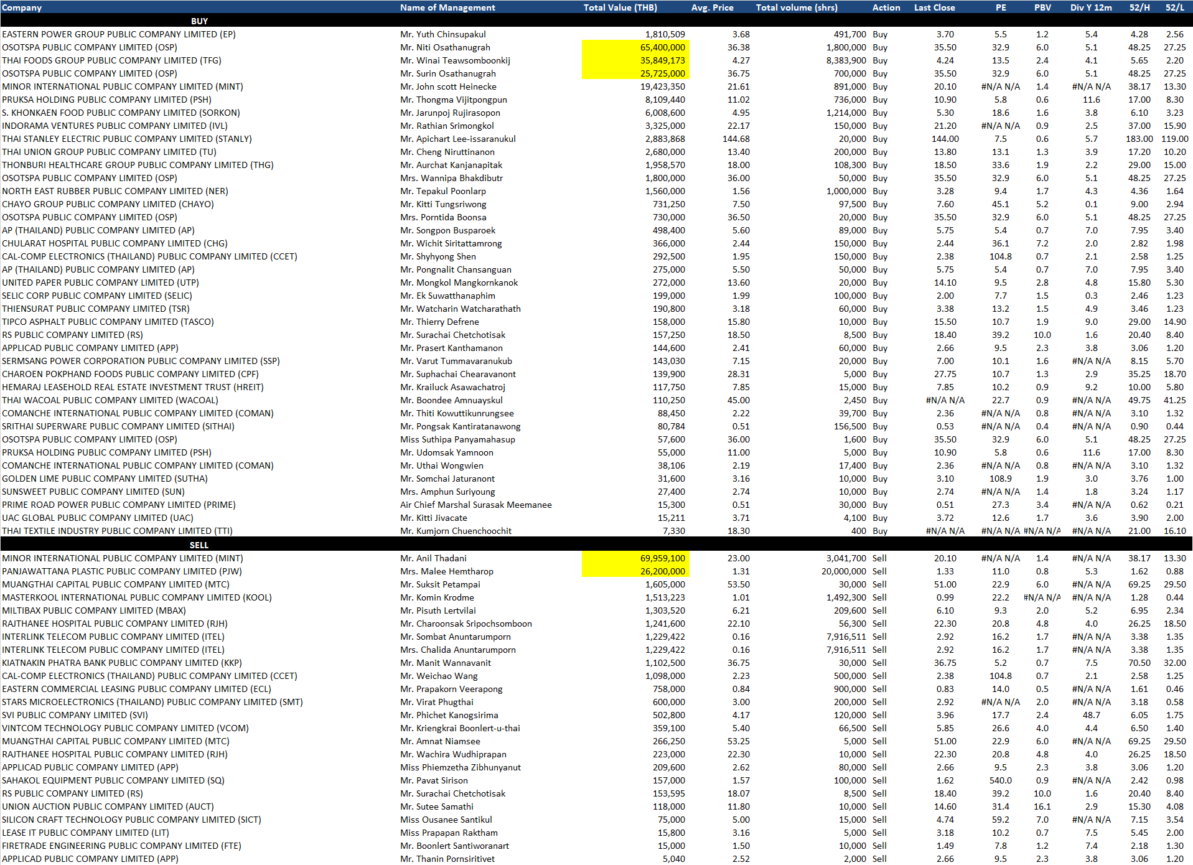Viewport: 1193px width, 865px height.
Task: Click the Eastern Power Group (EP) company cell
Action: click(119, 34)
